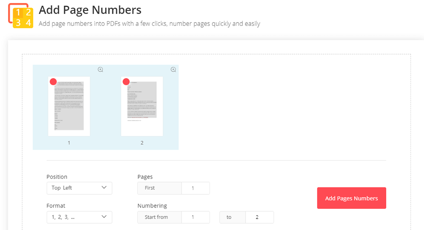Image resolution: width=424 pixels, height=230 pixels.
Task: Focus the Pages first page number field
Action: tap(195, 188)
